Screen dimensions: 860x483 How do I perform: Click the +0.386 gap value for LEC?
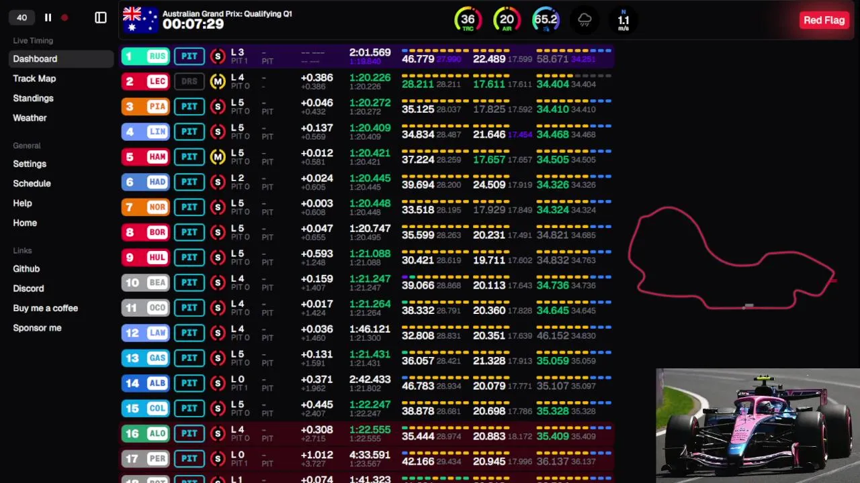[316, 78]
